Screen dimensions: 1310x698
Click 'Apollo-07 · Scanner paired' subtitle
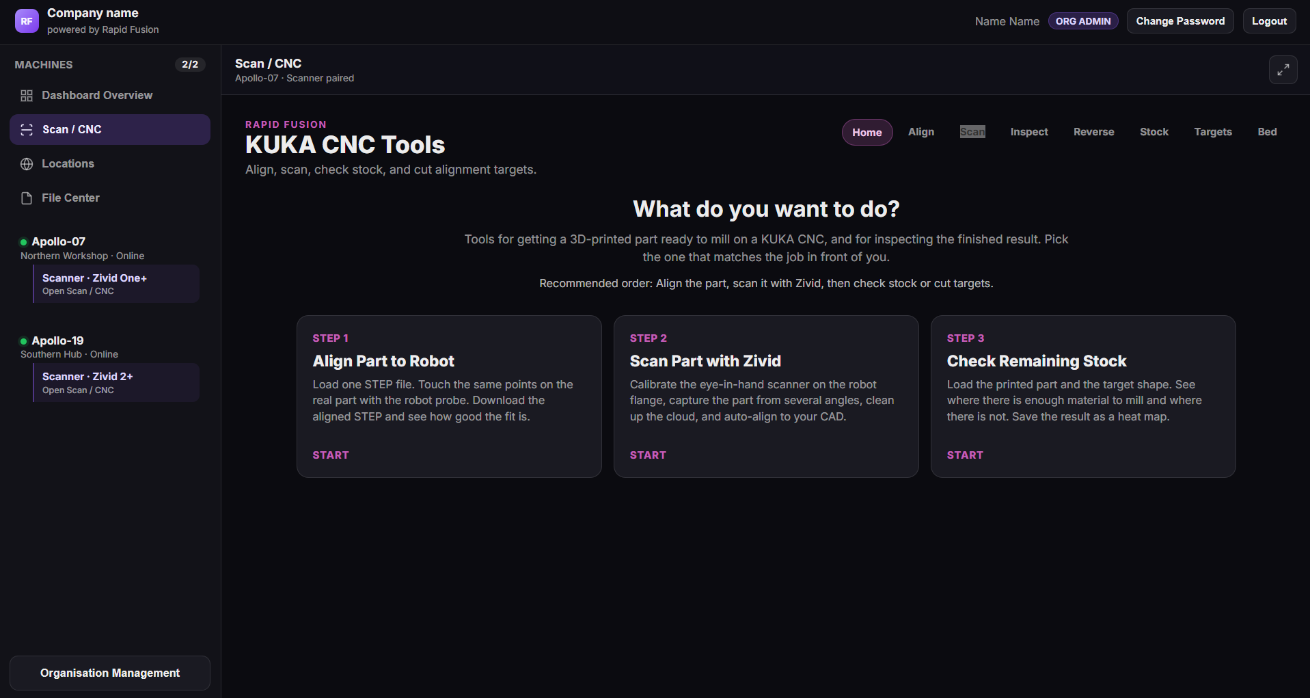tap(295, 79)
